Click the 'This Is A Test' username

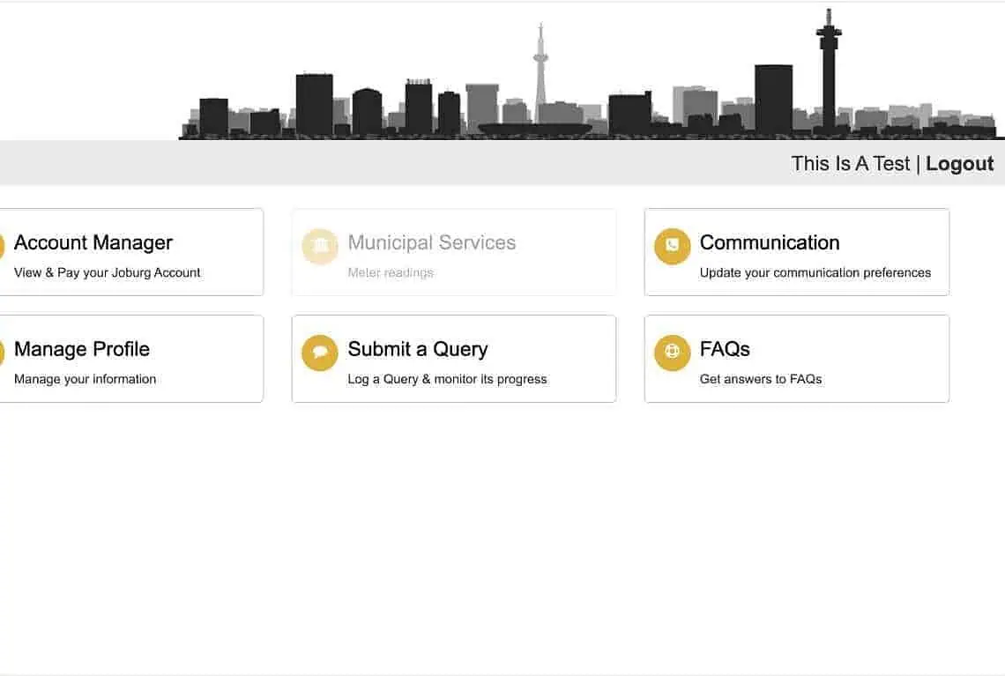(x=850, y=164)
